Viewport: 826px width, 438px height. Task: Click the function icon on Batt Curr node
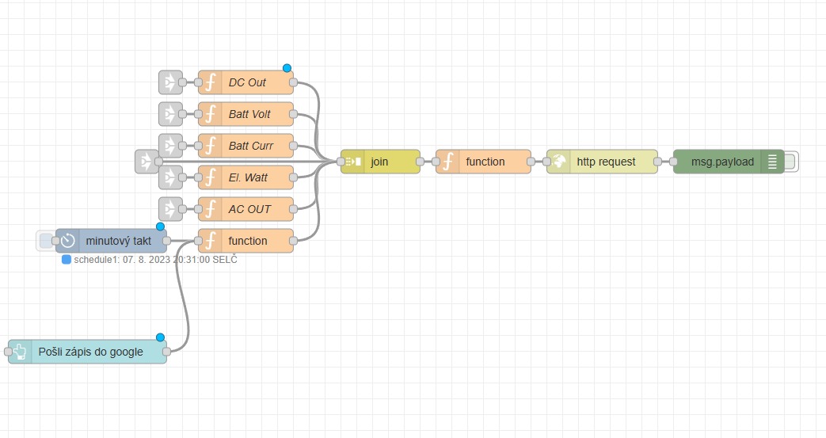[x=210, y=146]
